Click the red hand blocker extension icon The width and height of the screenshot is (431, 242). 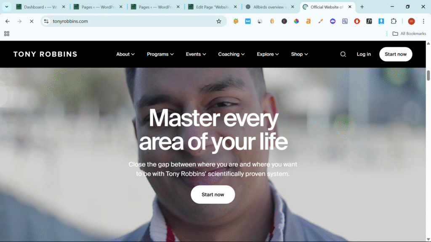(357, 21)
